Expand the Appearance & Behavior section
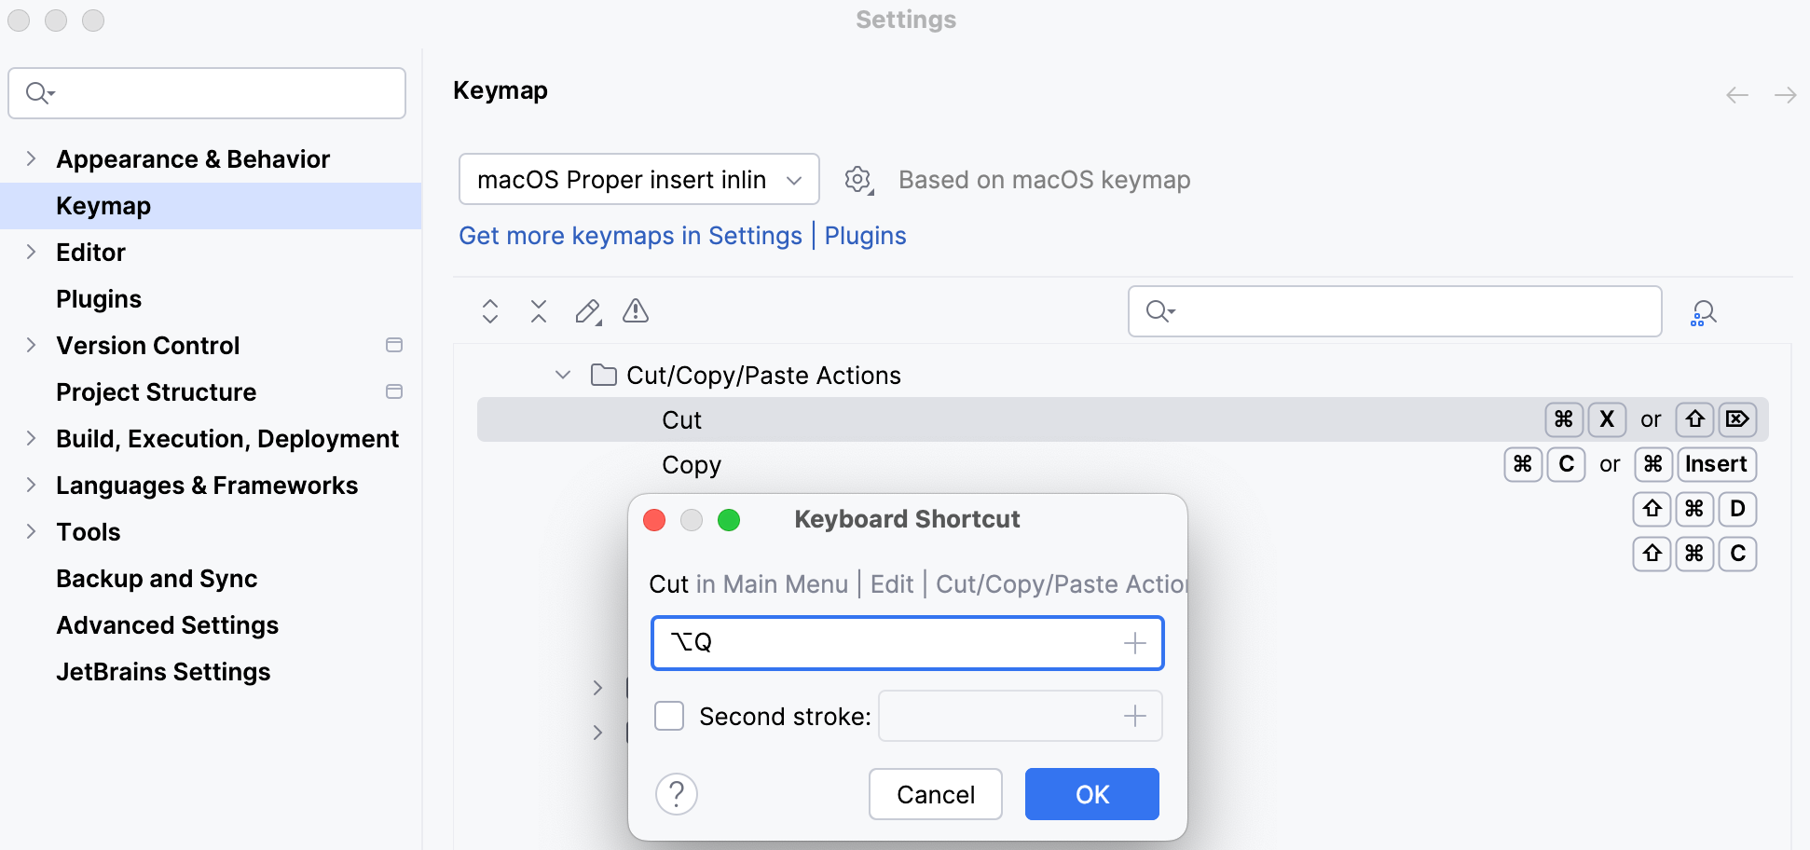Viewport: 1810px width, 850px height. coord(30,158)
